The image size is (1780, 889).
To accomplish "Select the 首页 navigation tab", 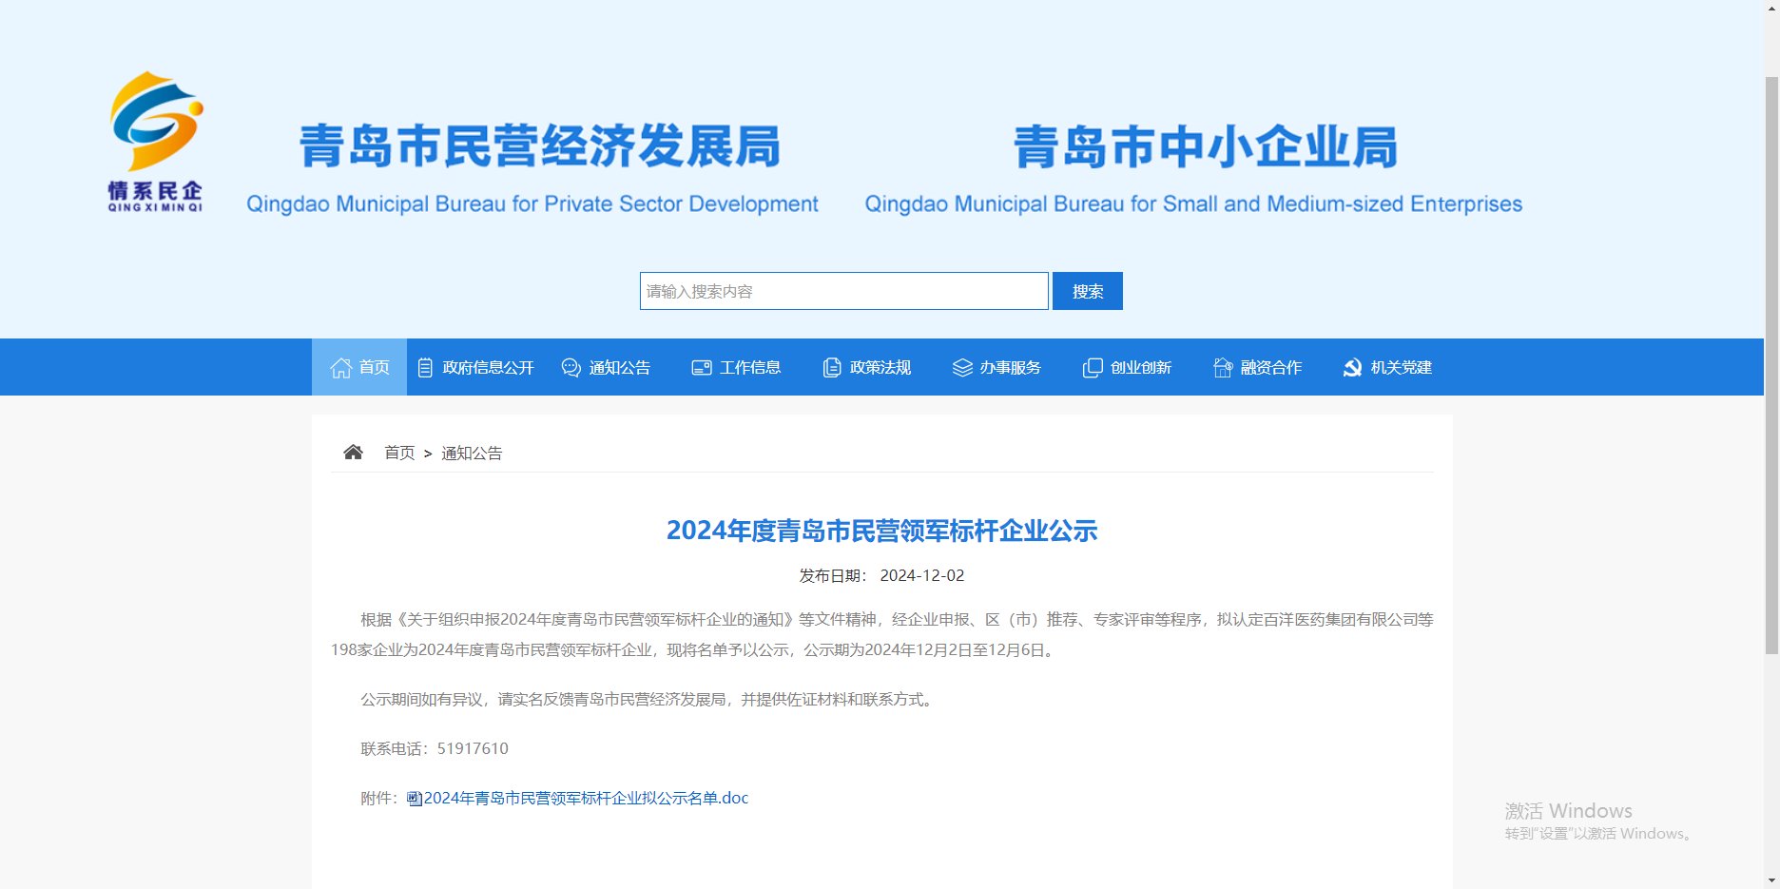I will pyautogui.click(x=374, y=368).
